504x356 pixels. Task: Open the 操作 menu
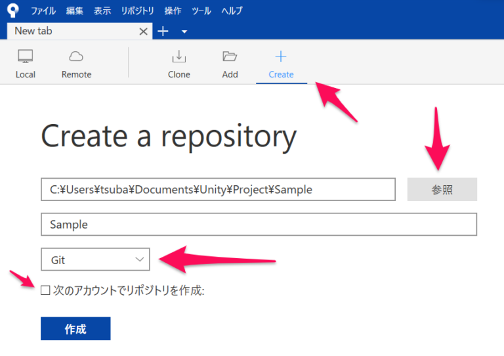point(173,11)
